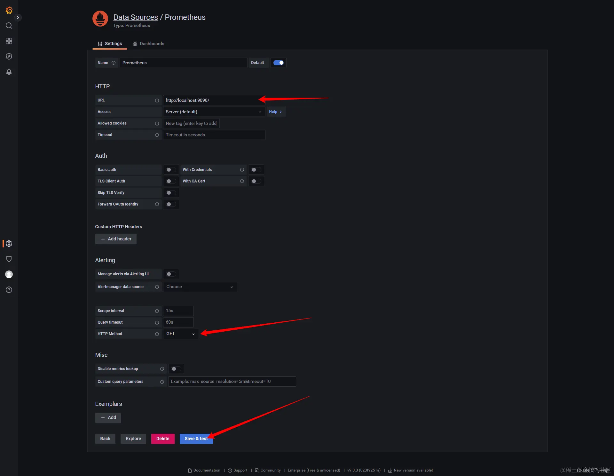Click the info icon beside the URL label
Viewport: 614px width, 476px height.
tap(157, 101)
